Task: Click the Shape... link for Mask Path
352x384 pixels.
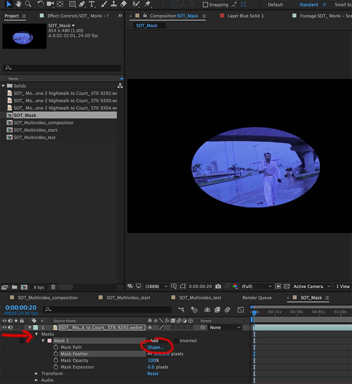Action: pyautogui.click(x=156, y=347)
